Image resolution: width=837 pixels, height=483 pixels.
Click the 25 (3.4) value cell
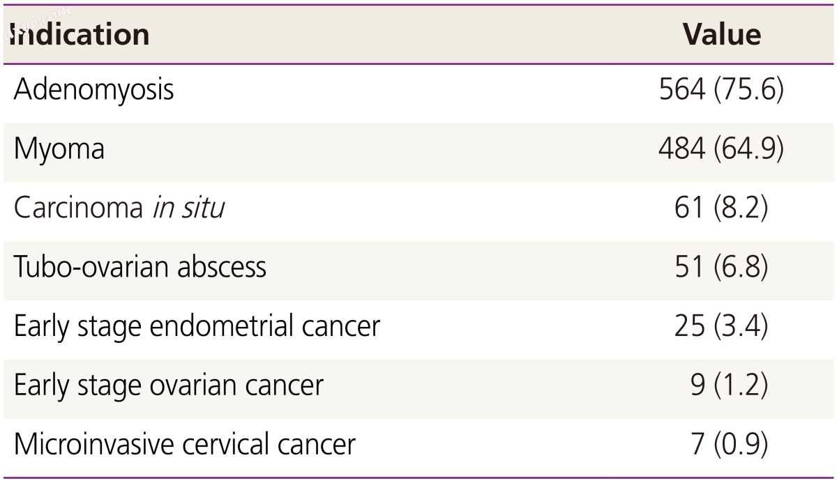point(721,326)
